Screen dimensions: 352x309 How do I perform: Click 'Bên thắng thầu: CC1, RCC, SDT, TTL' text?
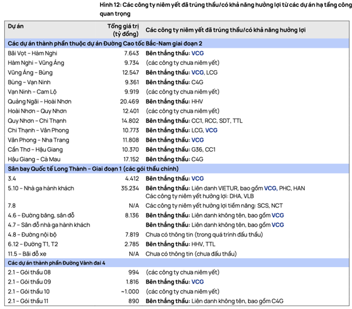(194, 121)
